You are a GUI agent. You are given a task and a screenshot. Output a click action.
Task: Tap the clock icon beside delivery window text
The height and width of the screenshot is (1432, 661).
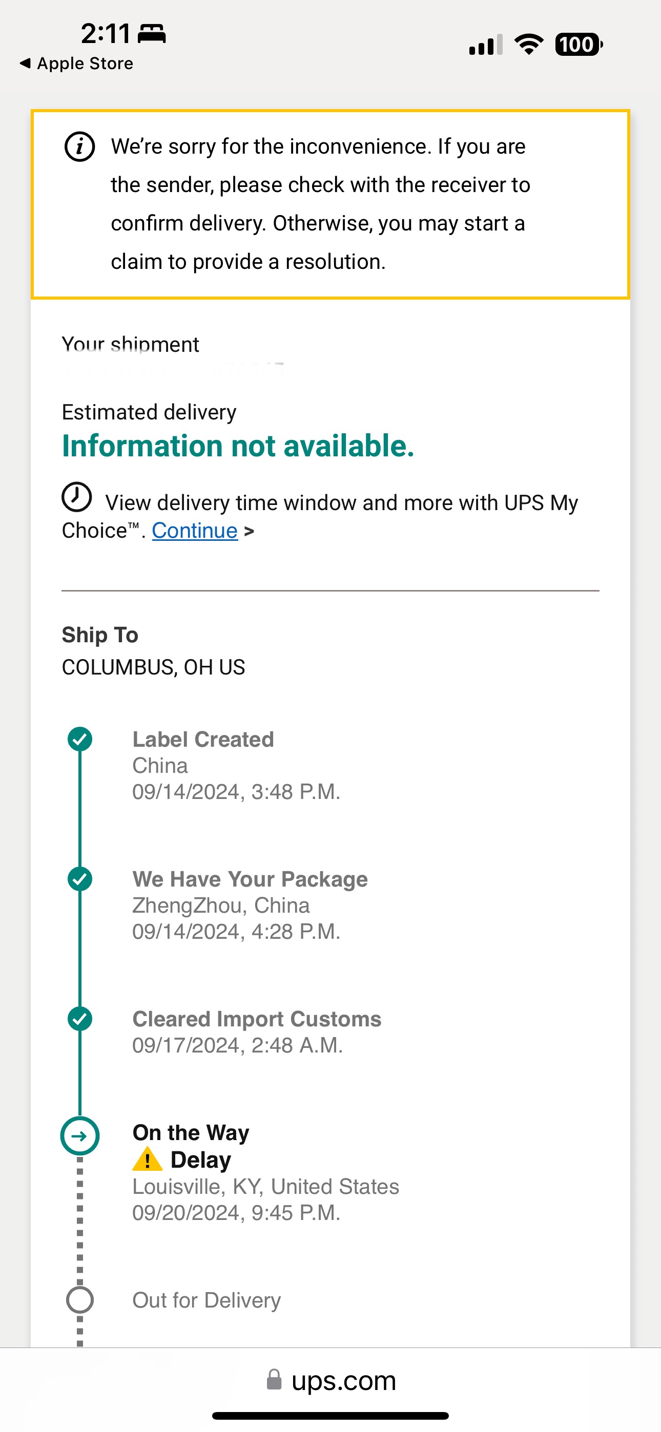click(x=76, y=496)
